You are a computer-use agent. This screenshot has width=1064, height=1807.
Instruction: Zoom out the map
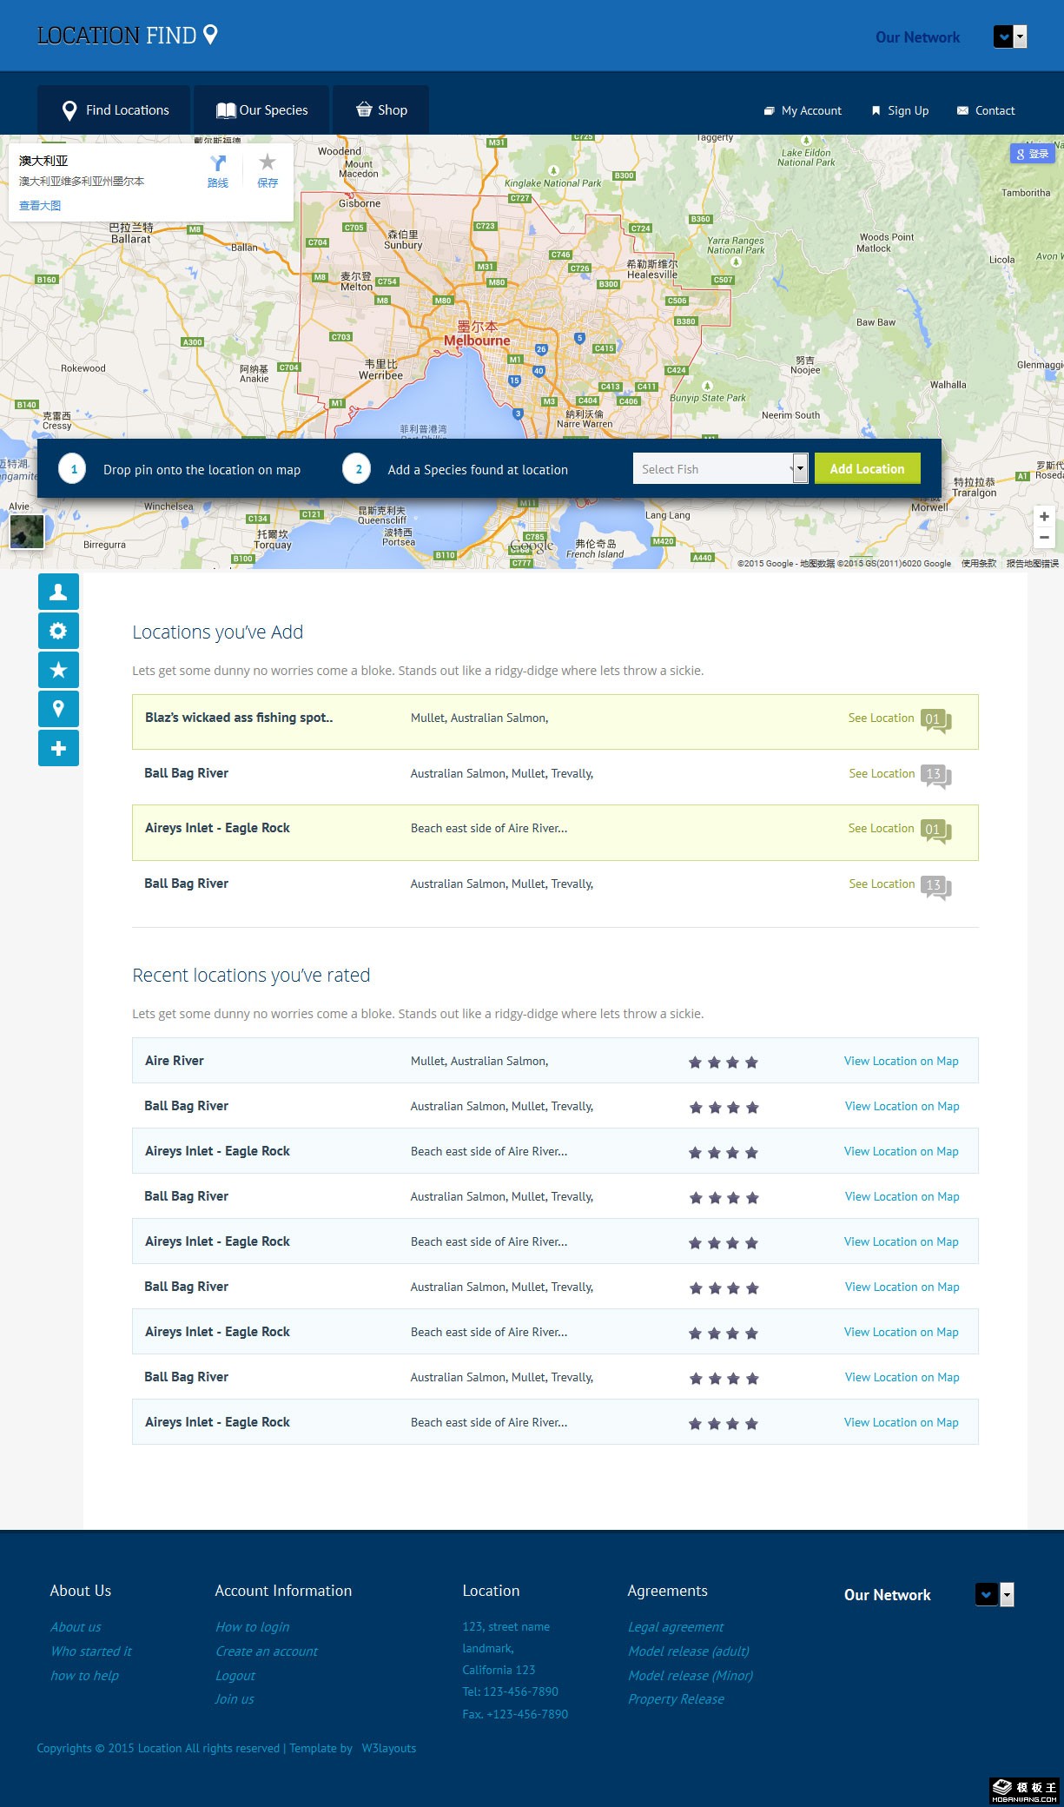tap(1044, 538)
